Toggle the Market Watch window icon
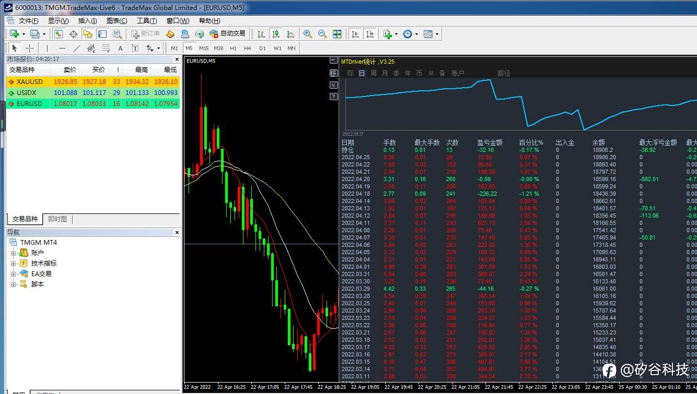Screen dimensions: 697x394 click(59, 34)
